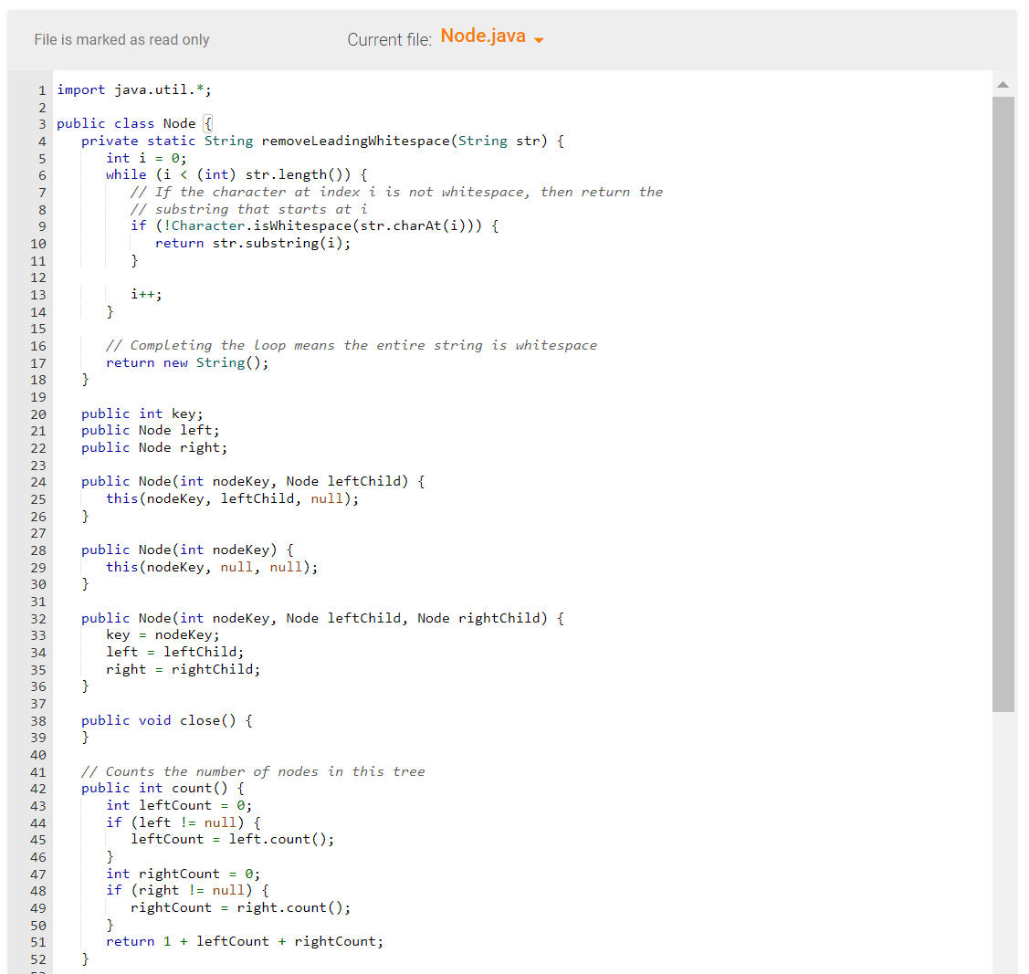Click line number 1

[41, 89]
